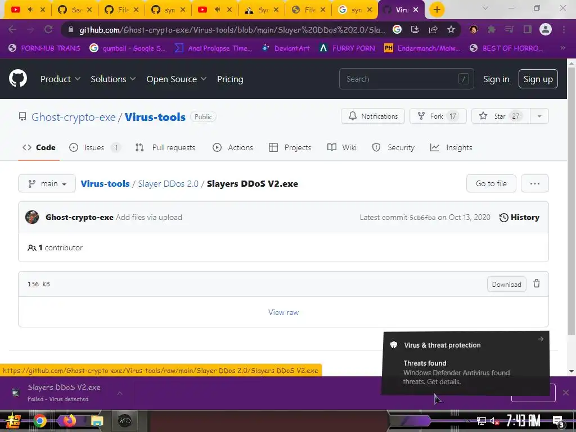576x432 pixels.
Task: Open a new browser tab with plus button
Action: pos(436,10)
